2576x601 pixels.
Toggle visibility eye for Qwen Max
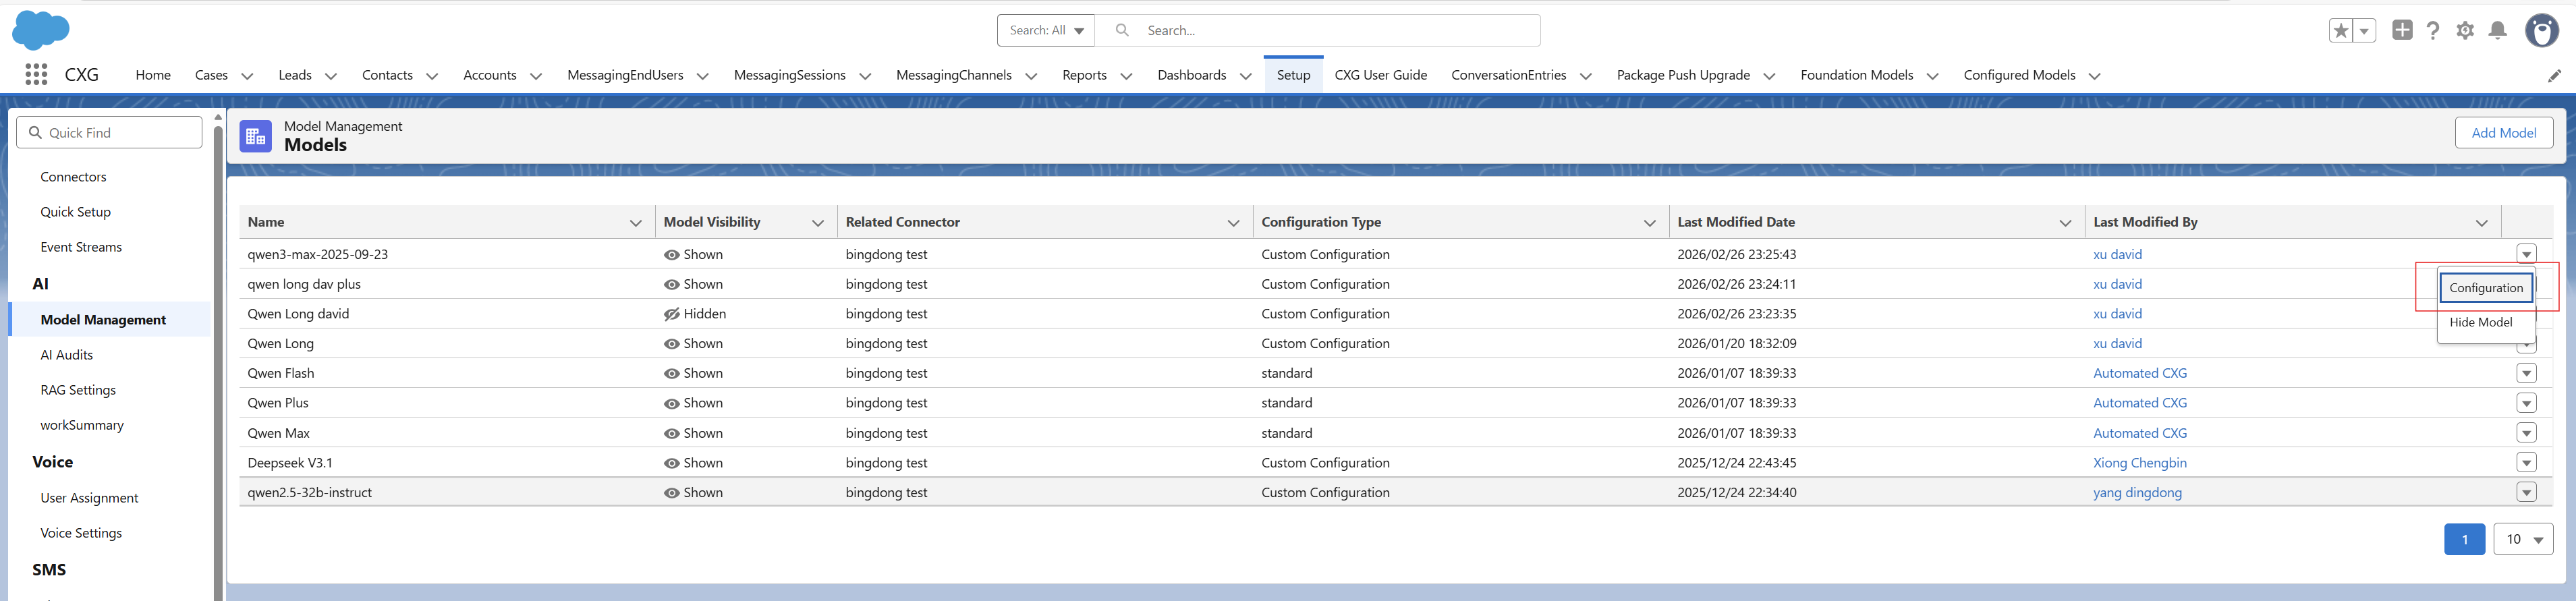(672, 434)
